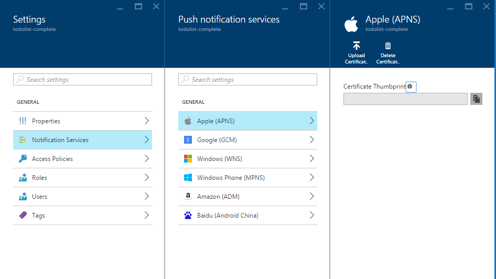Upload Certificate in Apple APNS blade
This screenshot has height=279, width=496.
point(357,52)
